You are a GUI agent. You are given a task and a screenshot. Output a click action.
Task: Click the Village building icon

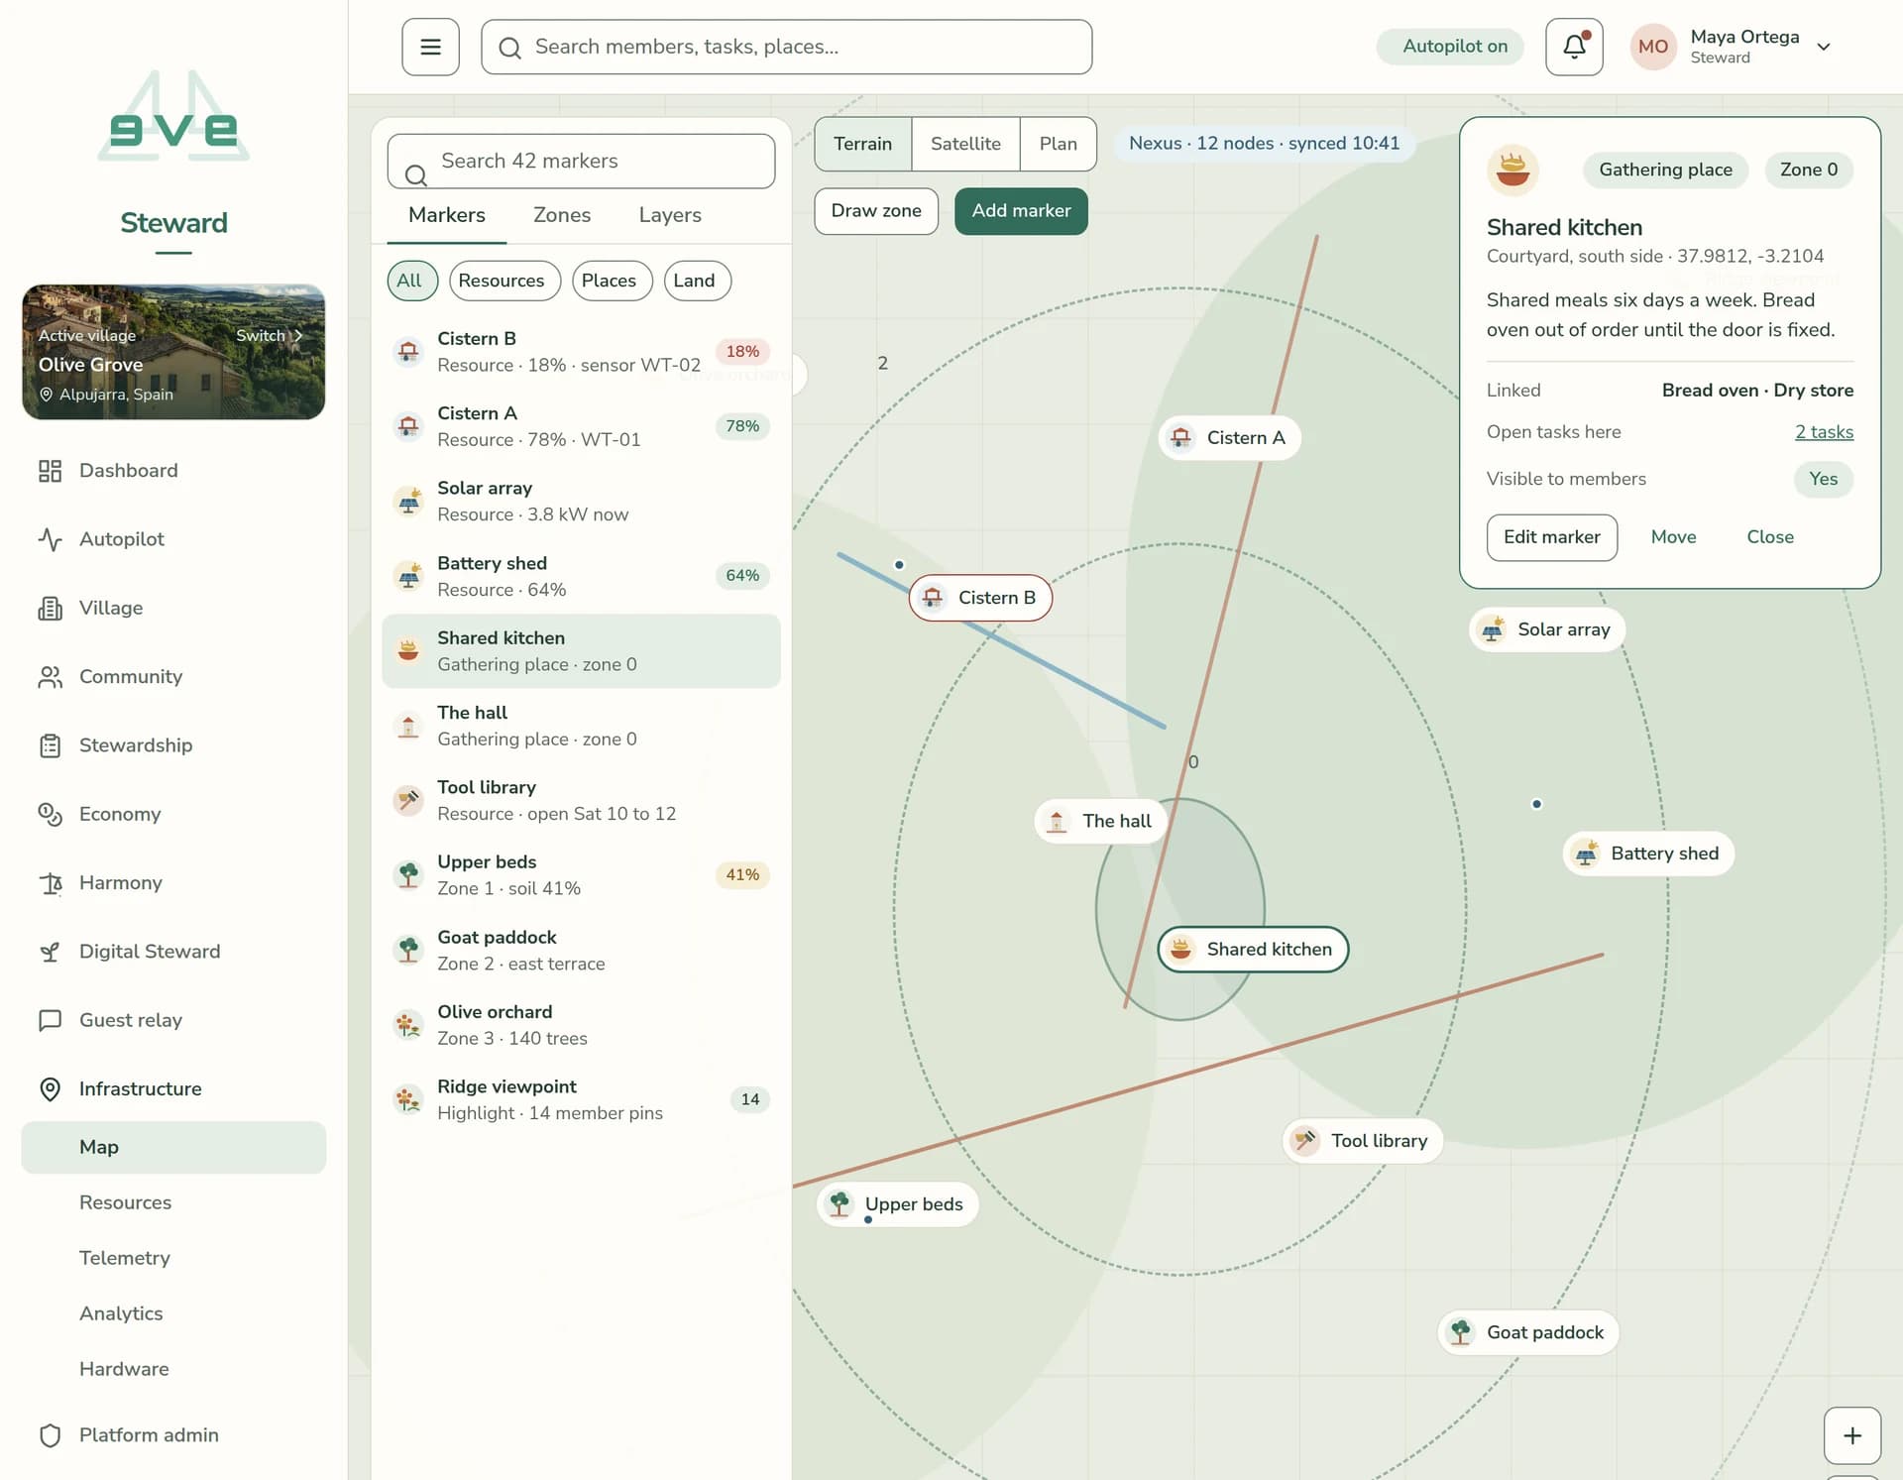pyautogui.click(x=51, y=608)
